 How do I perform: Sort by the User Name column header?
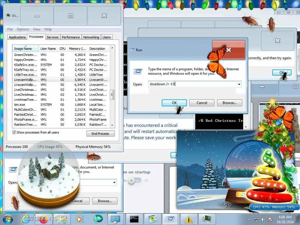pos(48,49)
